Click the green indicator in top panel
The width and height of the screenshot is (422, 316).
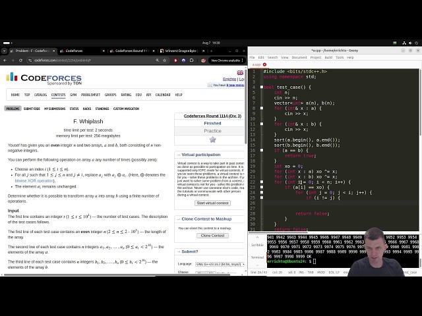pos(394,43)
